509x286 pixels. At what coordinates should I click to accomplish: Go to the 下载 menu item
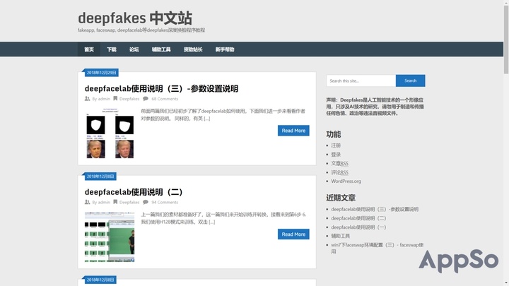point(112,49)
